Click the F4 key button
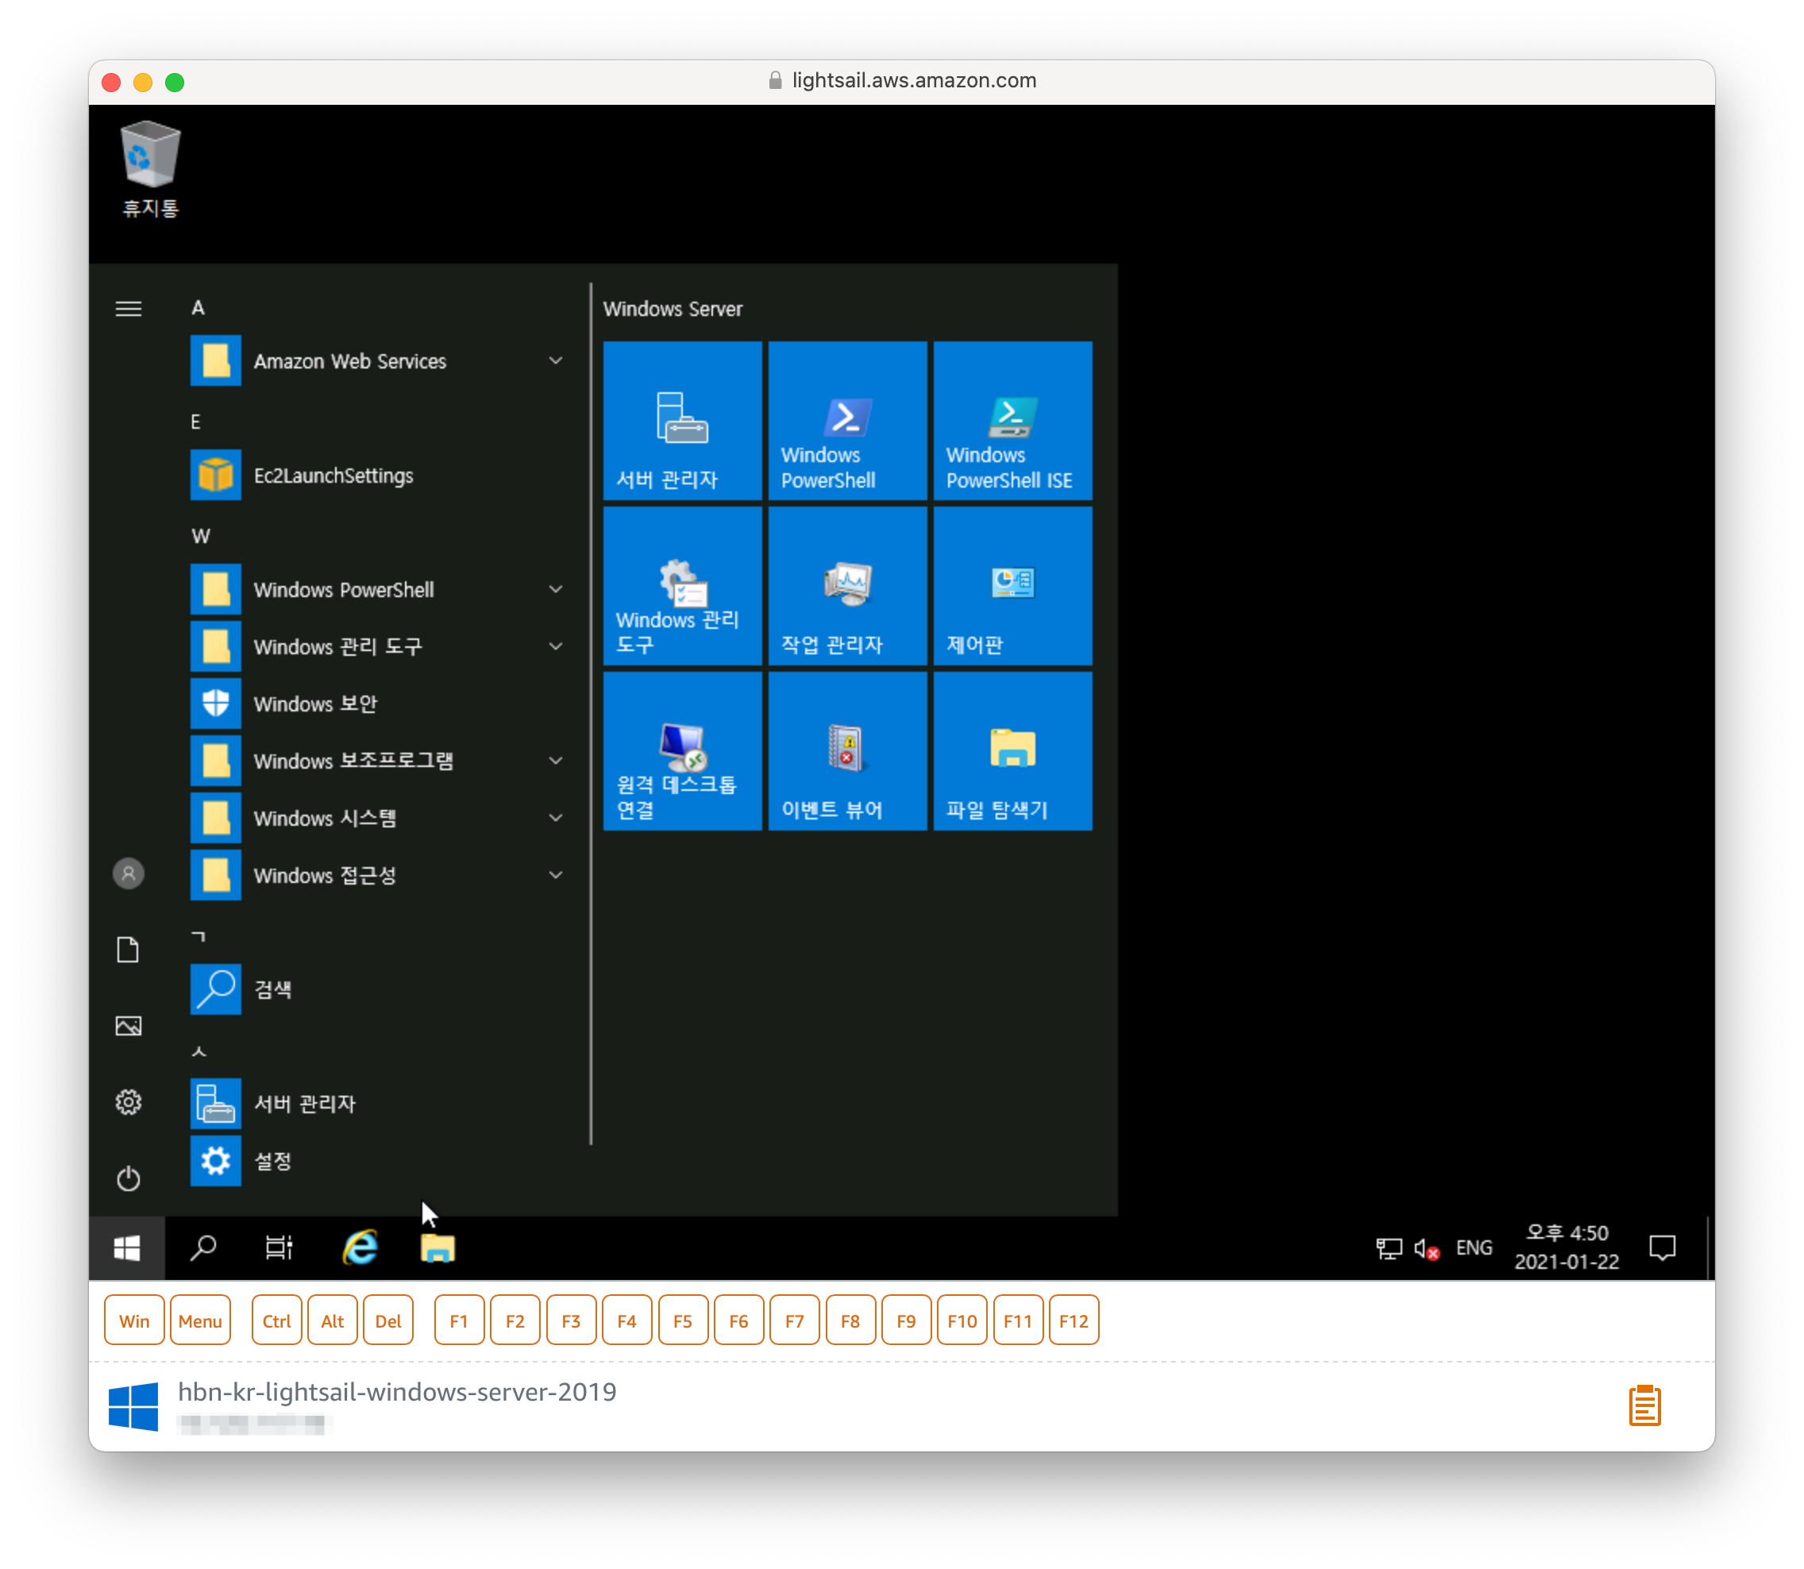 [x=626, y=1320]
